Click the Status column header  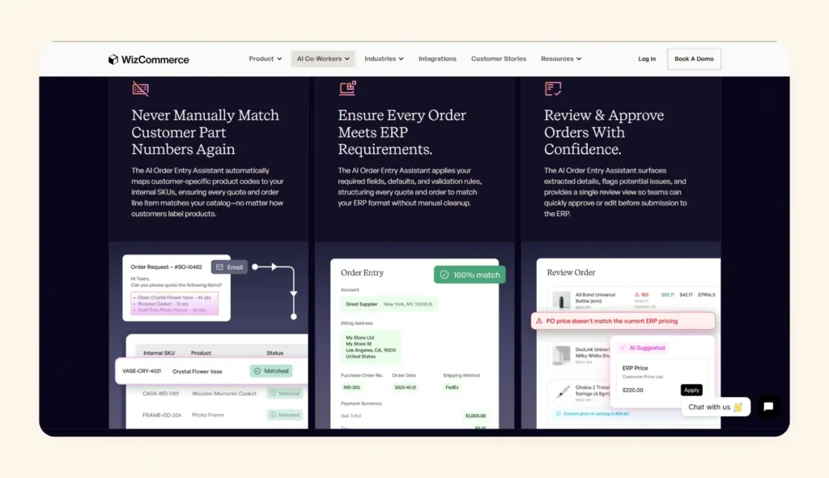pos(275,352)
